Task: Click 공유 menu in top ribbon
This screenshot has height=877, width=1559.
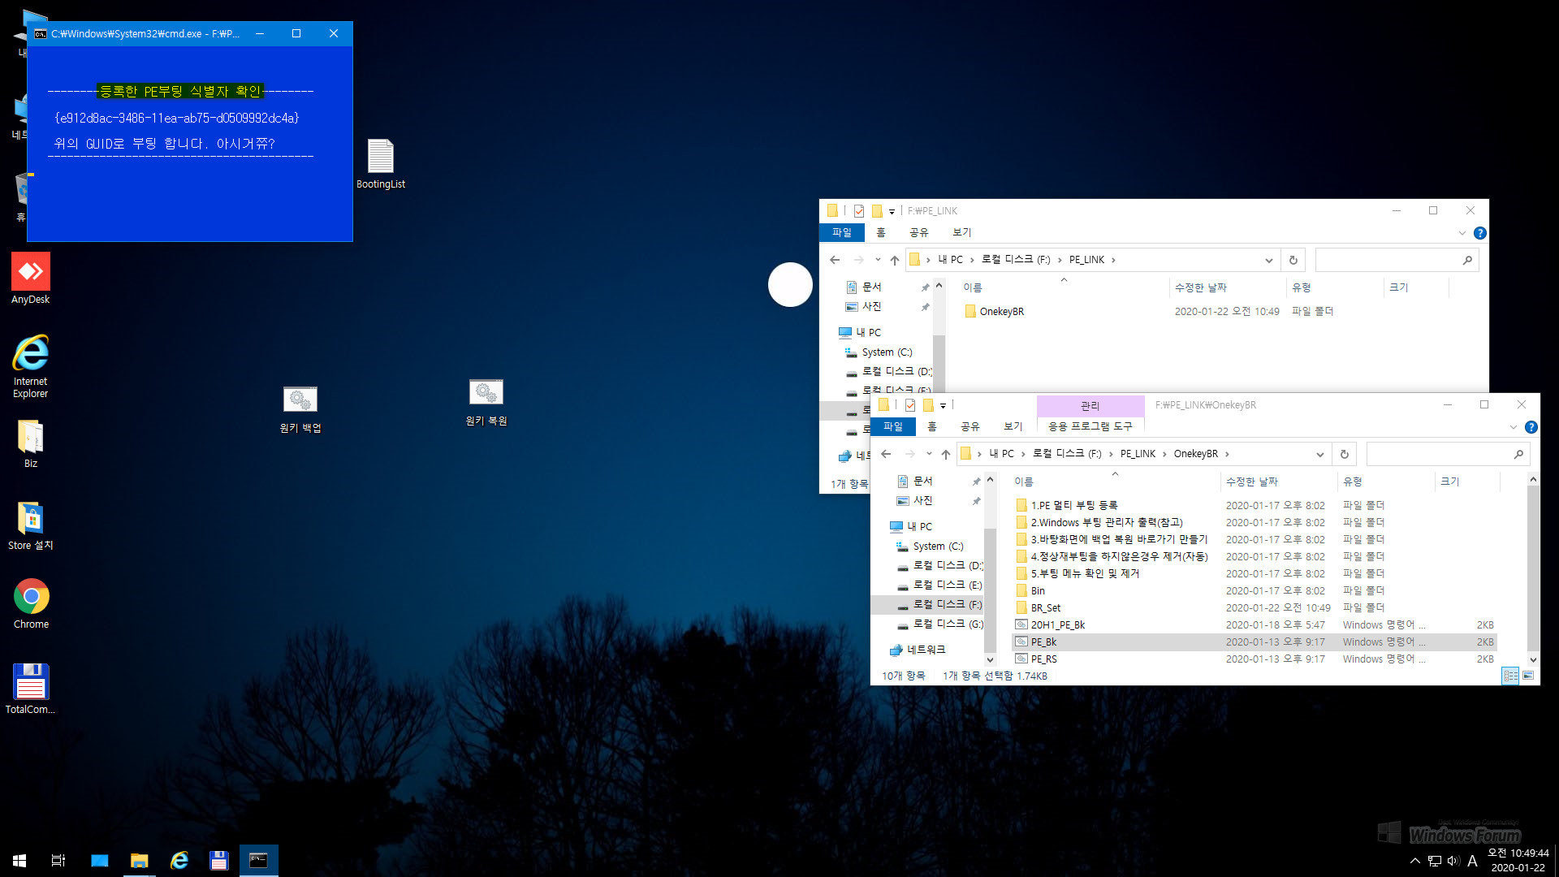Action: [969, 426]
